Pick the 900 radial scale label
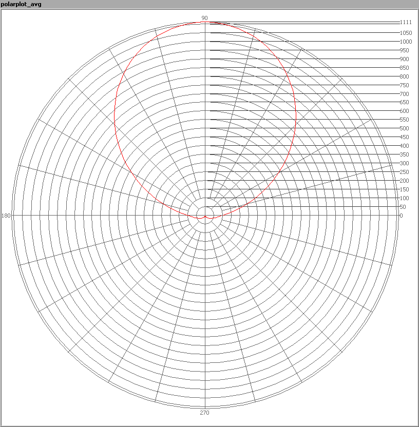The image size is (419, 427). 405,59
